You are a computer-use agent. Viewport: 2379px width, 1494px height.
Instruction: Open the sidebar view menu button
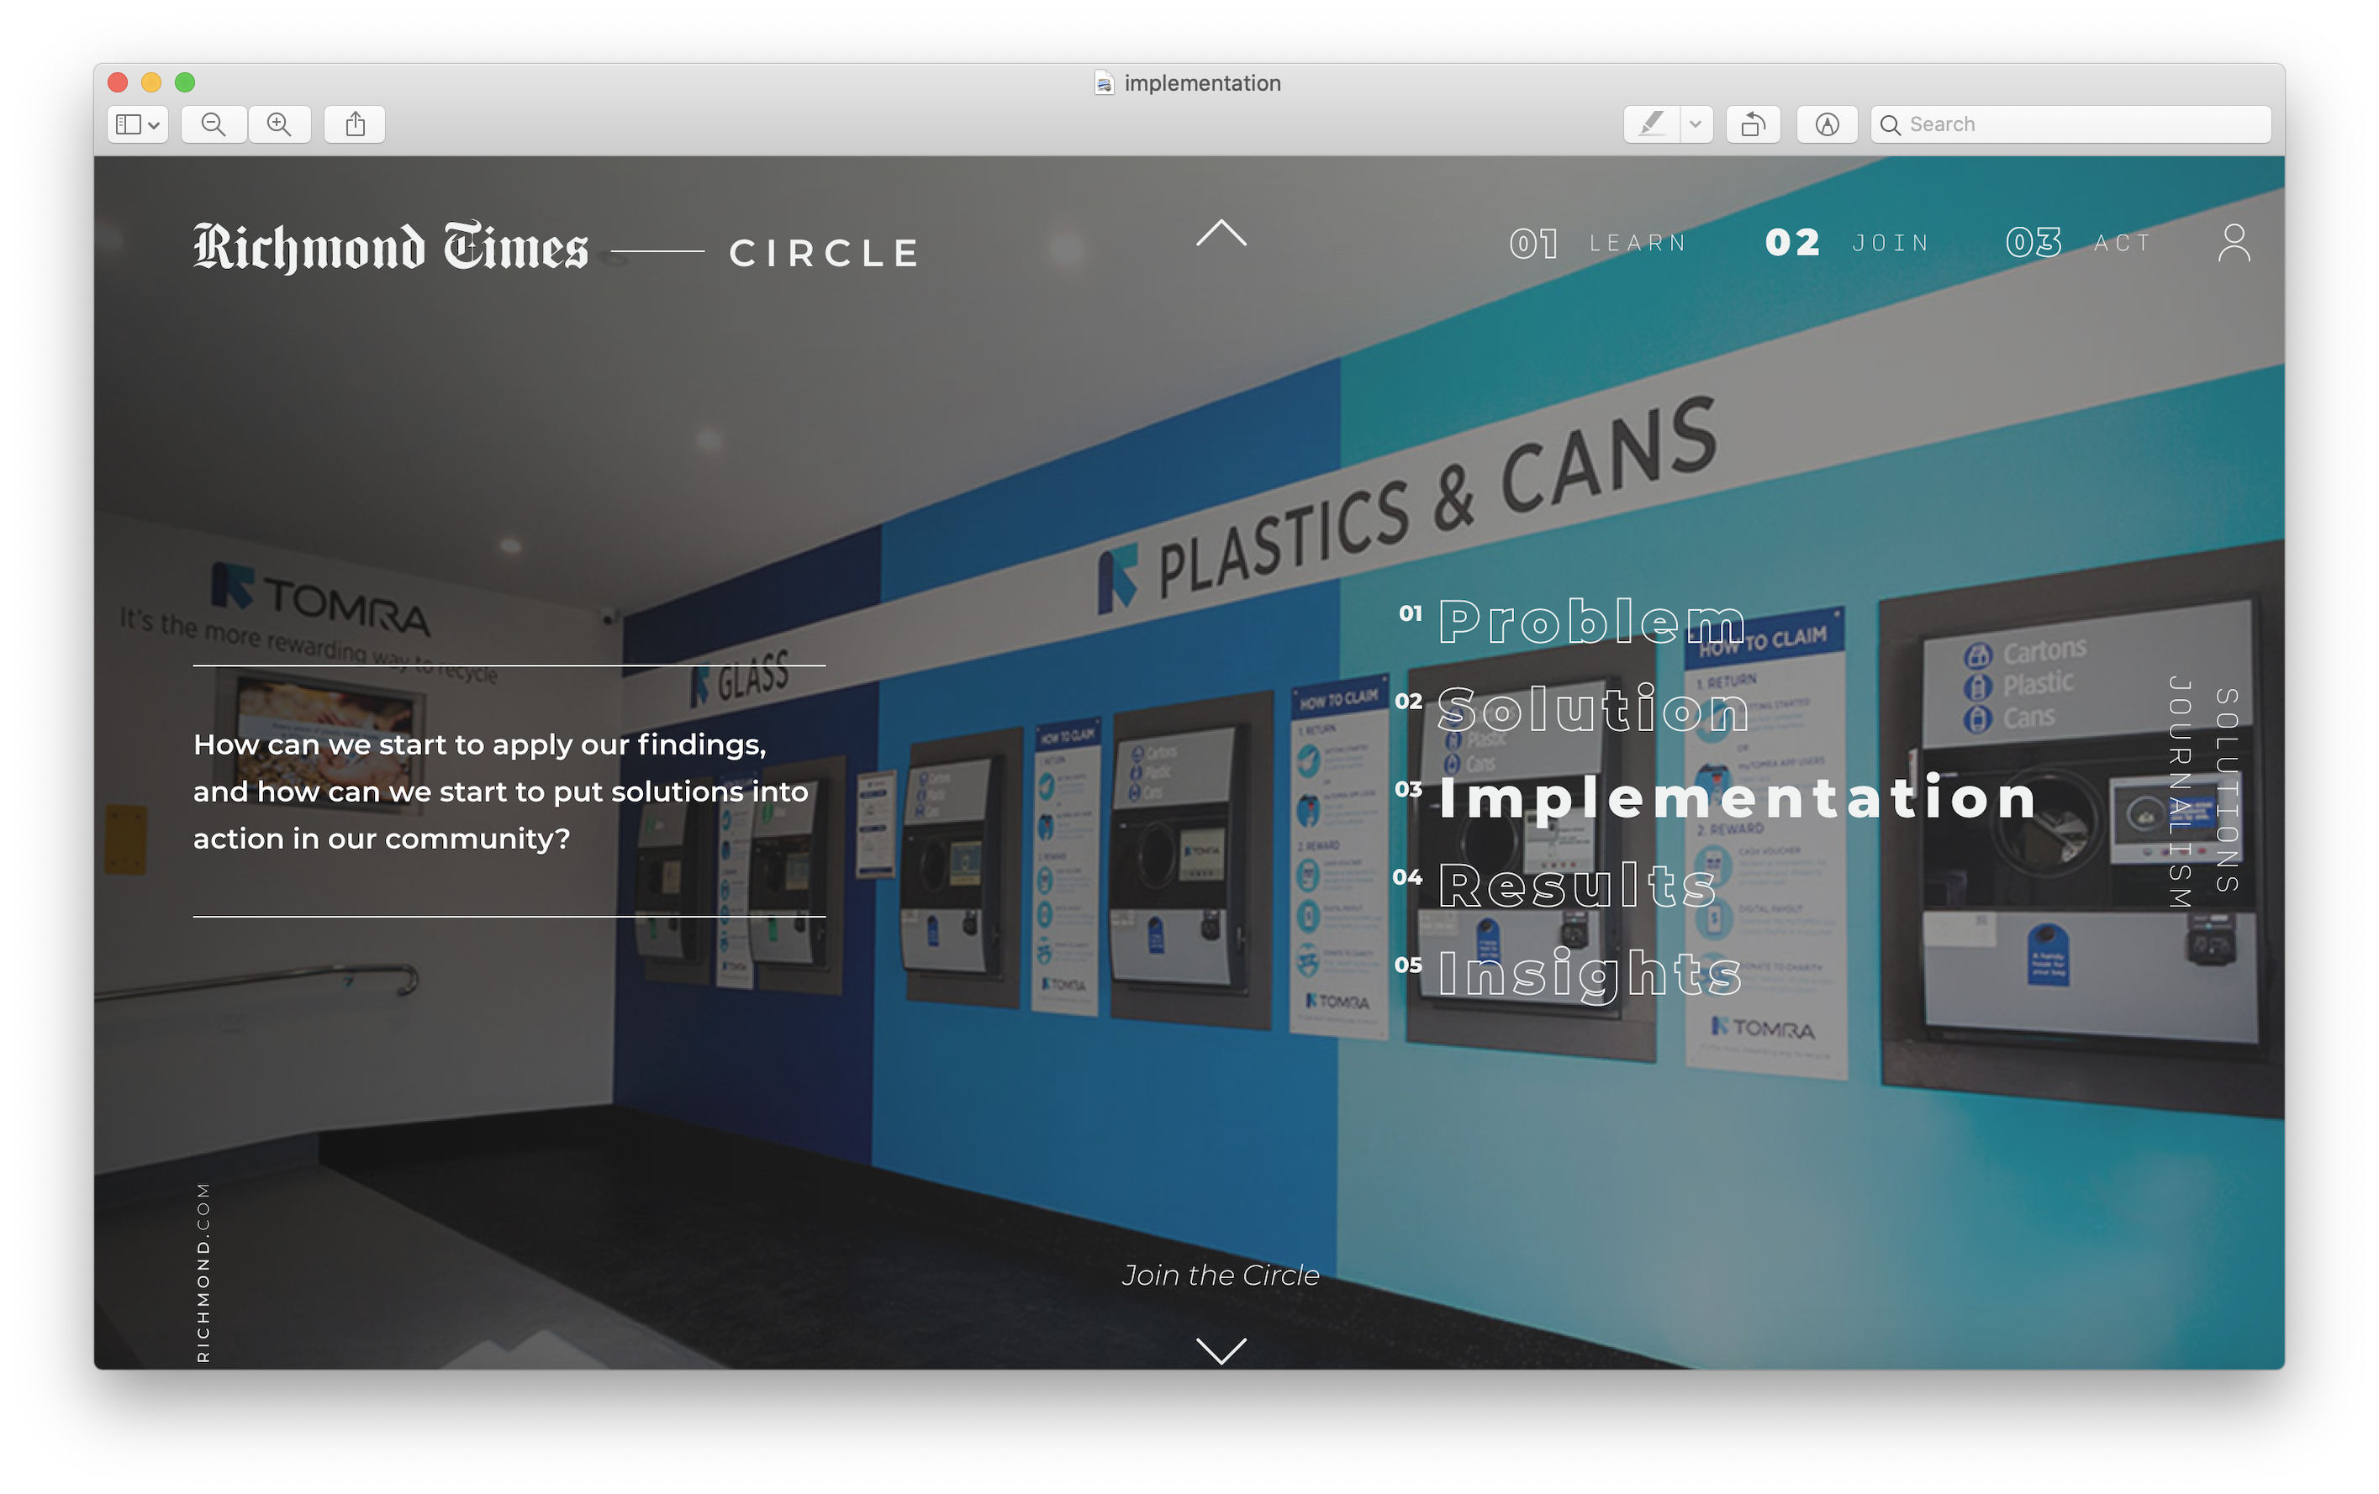[x=137, y=124]
